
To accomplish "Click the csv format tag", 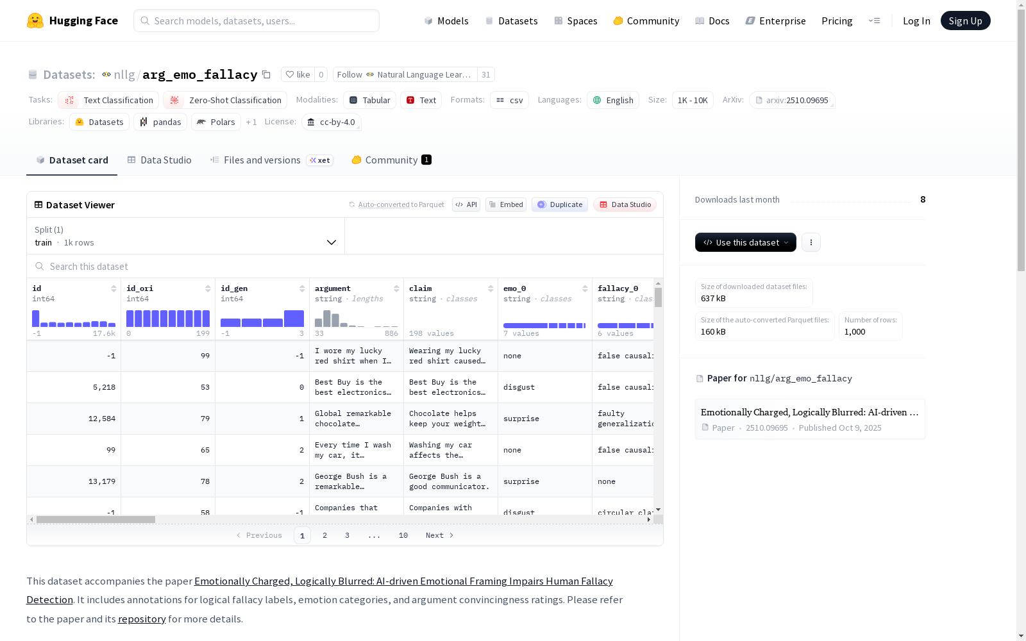I will click(509, 100).
